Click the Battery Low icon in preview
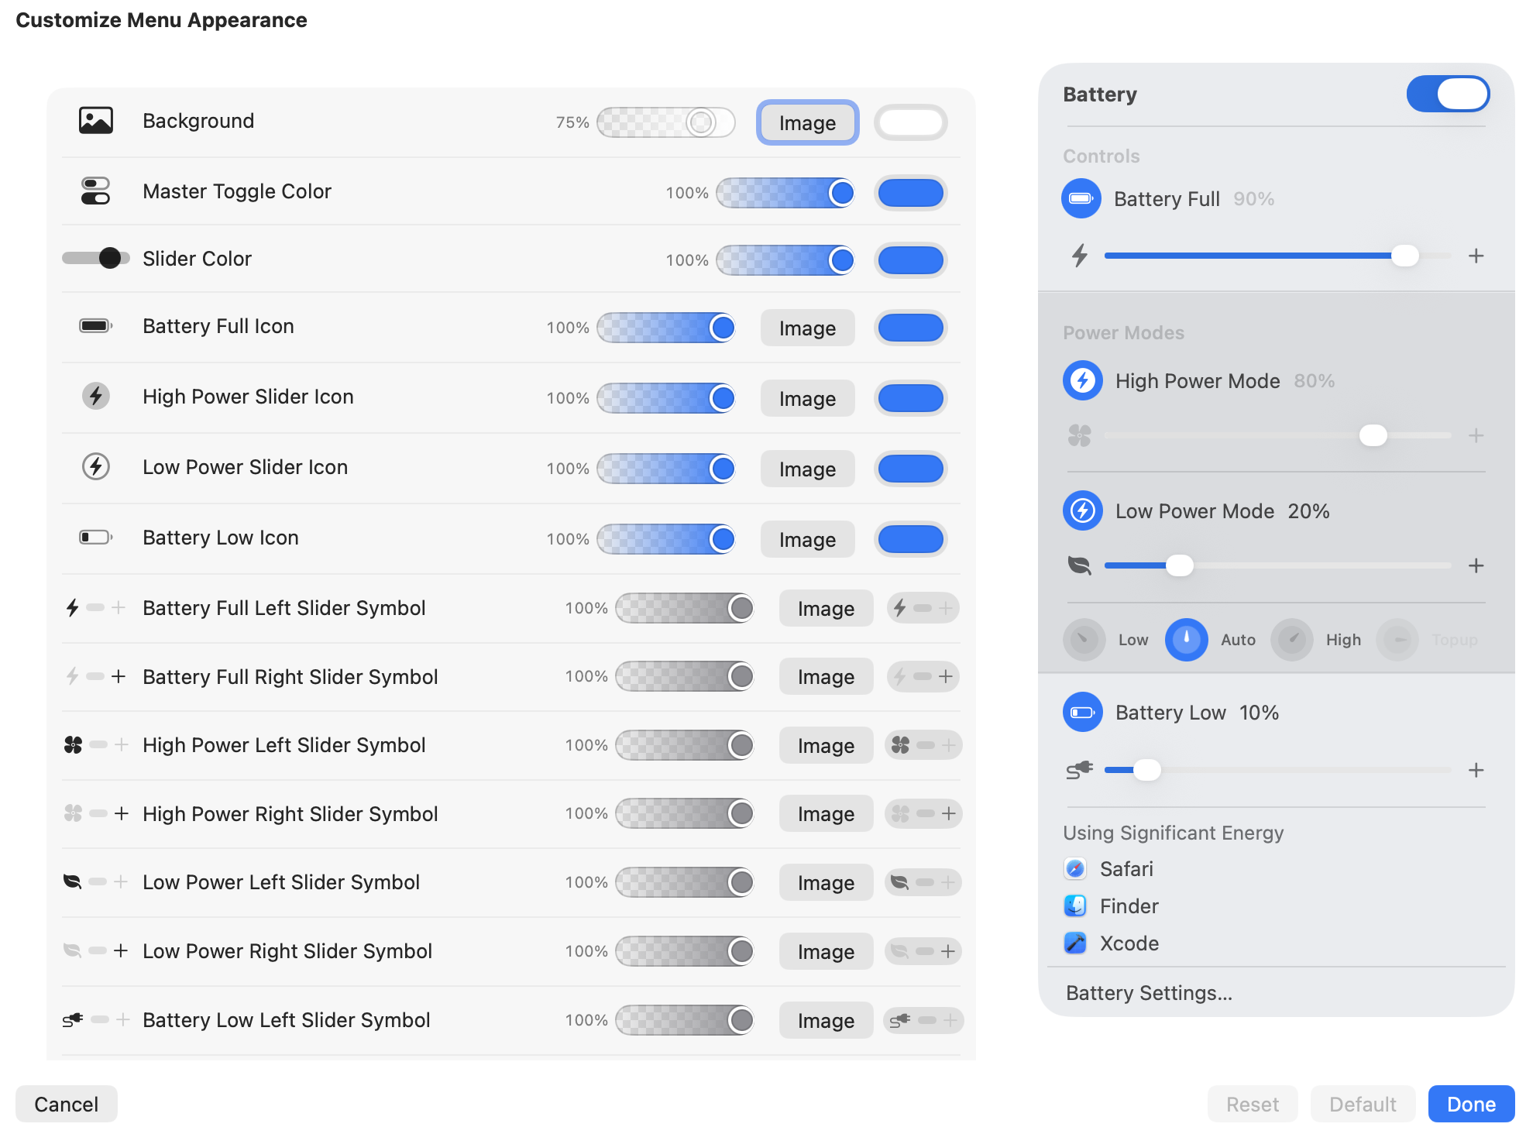The height and width of the screenshot is (1134, 1526). [x=1083, y=712]
